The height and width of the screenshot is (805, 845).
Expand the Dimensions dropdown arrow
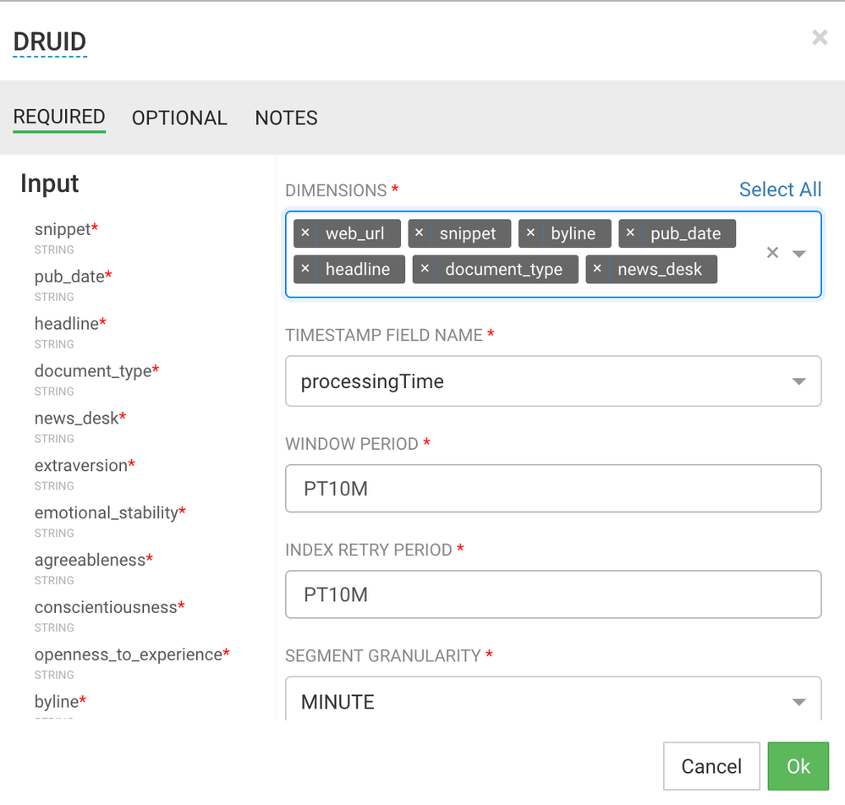click(799, 254)
